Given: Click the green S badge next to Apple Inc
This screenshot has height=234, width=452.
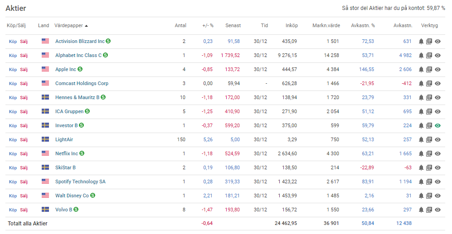Looking at the screenshot, I should click(80, 69).
